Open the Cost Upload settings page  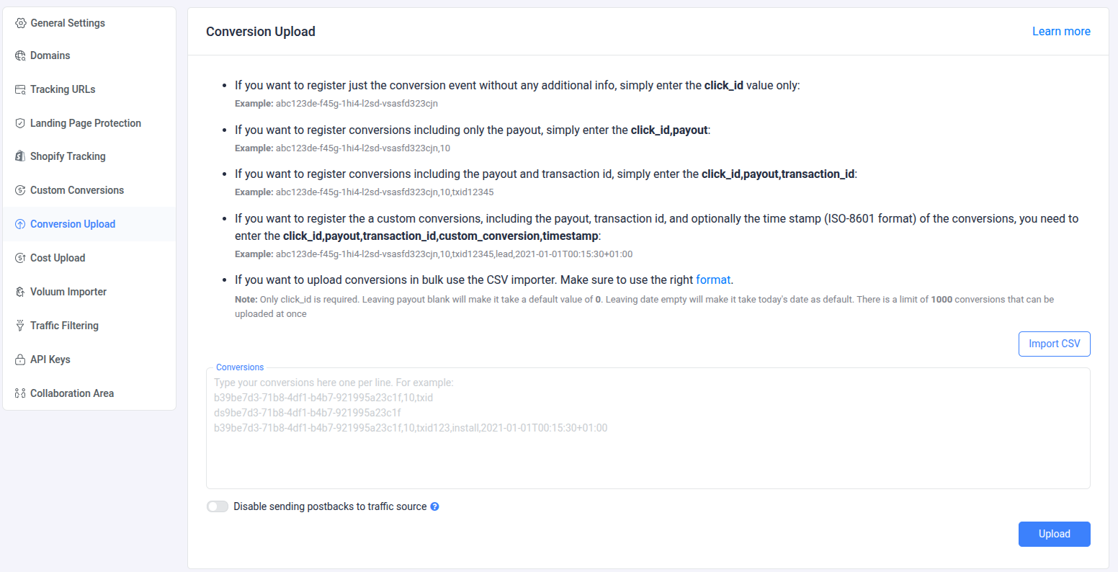tap(58, 258)
